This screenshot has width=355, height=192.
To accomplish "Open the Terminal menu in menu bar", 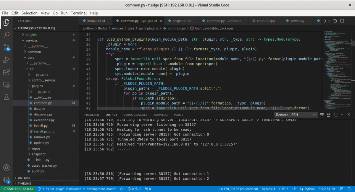I will (78, 13).
